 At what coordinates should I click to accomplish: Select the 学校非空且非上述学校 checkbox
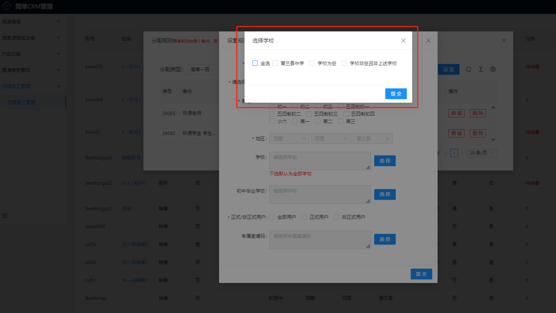tap(344, 63)
